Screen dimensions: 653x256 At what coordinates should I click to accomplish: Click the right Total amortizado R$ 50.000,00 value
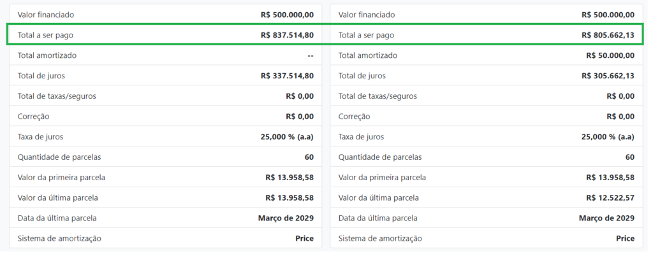click(610, 55)
